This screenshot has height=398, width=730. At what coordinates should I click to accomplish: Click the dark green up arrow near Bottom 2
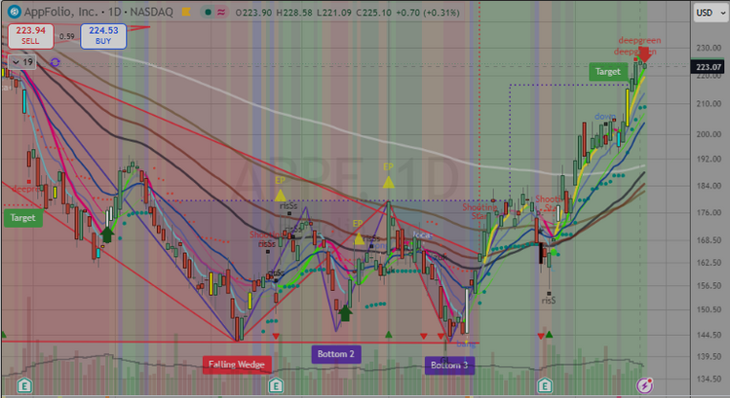345,313
